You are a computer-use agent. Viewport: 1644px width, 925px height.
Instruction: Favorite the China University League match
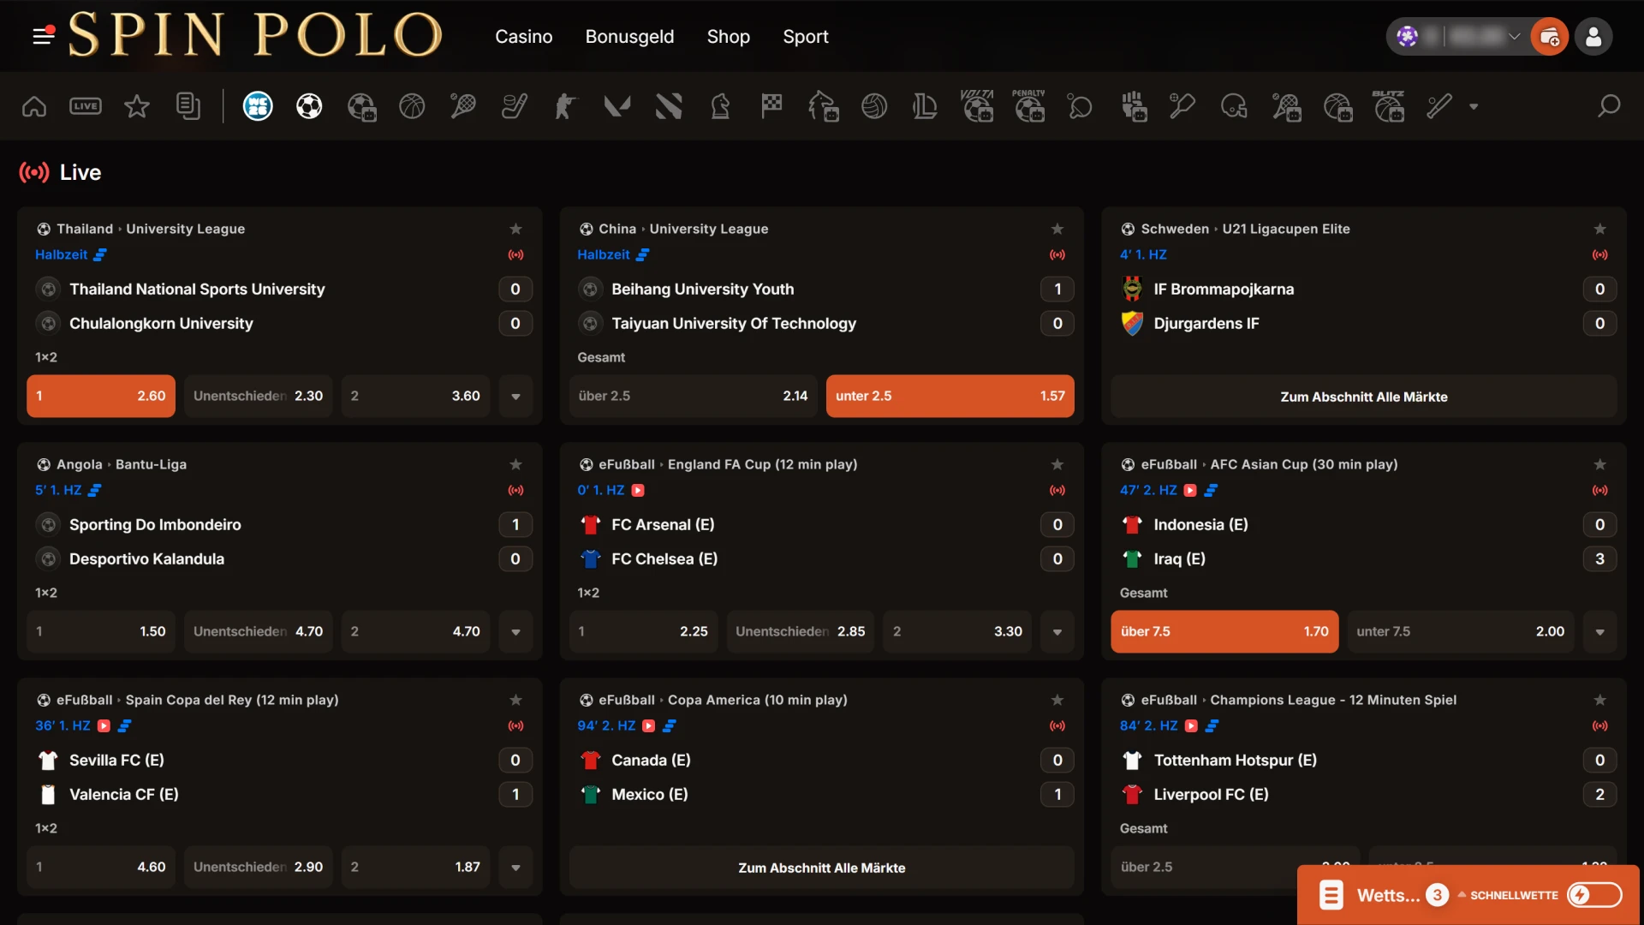click(x=1057, y=229)
